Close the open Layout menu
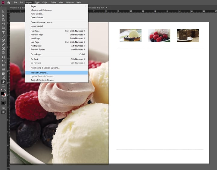This screenshot has width=217, height=170. [29, 2]
